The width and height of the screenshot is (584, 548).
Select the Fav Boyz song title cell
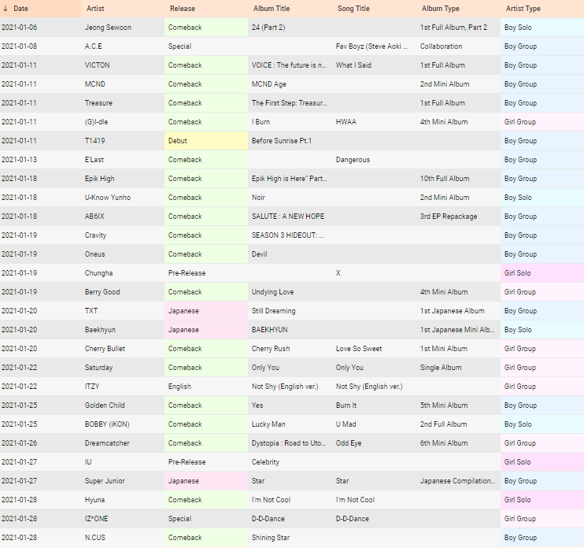click(375, 46)
